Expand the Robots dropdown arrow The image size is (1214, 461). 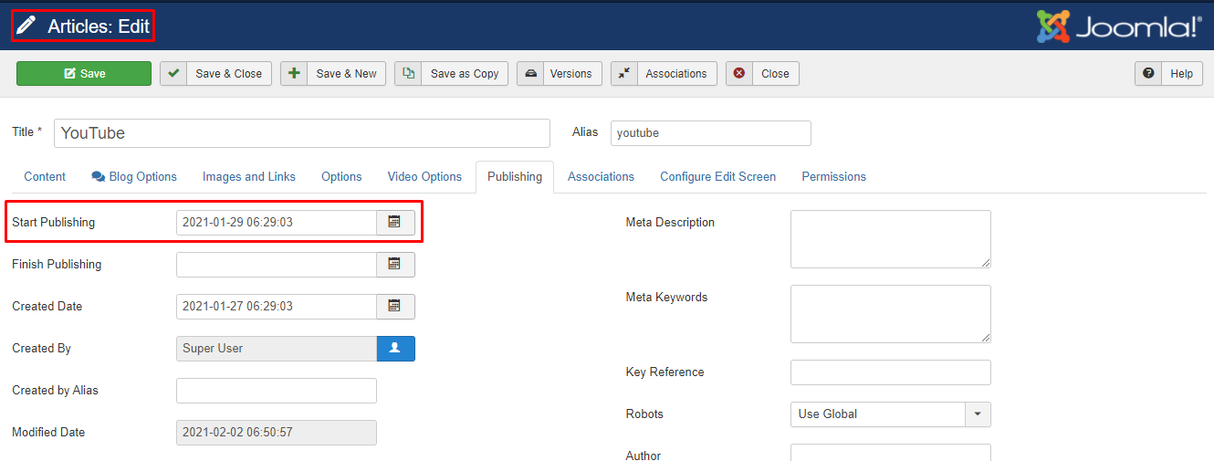coord(978,414)
